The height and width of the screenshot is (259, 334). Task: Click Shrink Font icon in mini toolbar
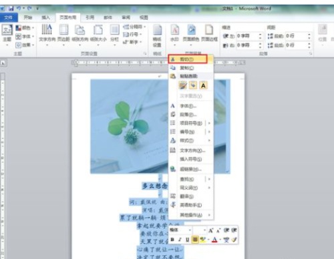218,230
